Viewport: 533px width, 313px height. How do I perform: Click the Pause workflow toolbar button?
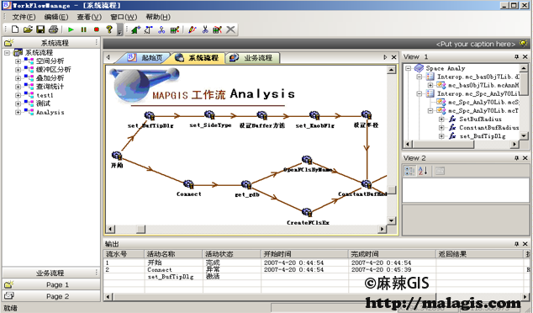point(83,29)
